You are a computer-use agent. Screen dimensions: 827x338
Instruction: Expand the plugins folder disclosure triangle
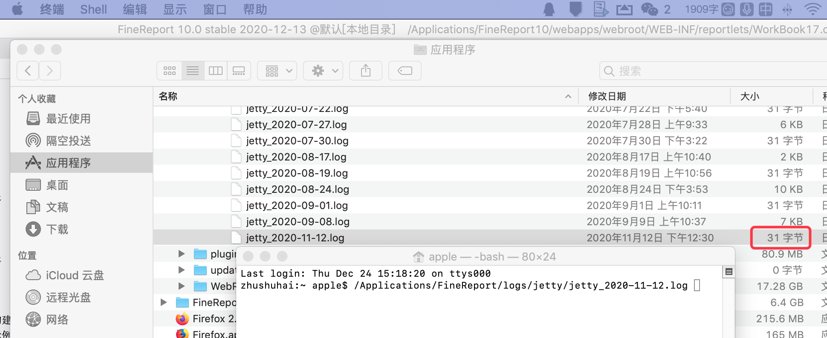[182, 254]
